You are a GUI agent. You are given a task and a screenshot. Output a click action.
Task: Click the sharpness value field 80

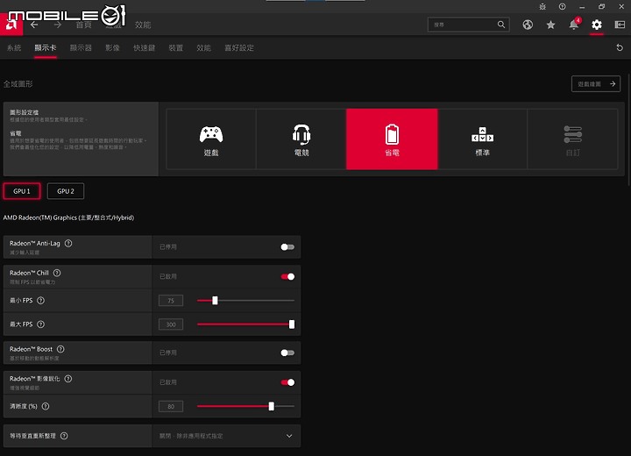pos(171,406)
